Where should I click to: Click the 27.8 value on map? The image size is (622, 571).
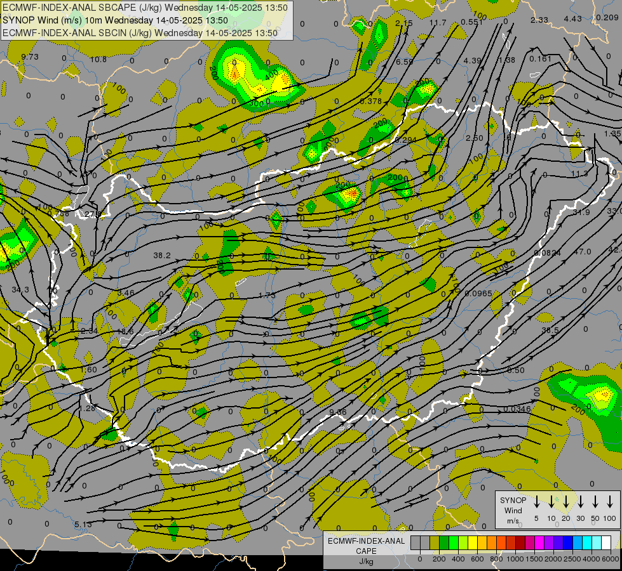coord(93,214)
